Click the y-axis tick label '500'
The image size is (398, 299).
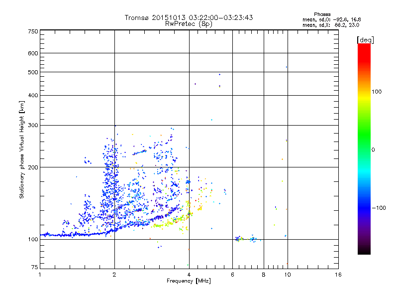click(x=33, y=72)
